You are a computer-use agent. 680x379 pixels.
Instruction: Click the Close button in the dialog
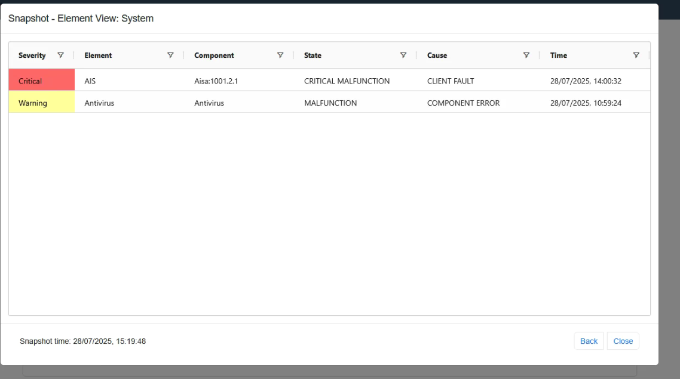(x=623, y=341)
